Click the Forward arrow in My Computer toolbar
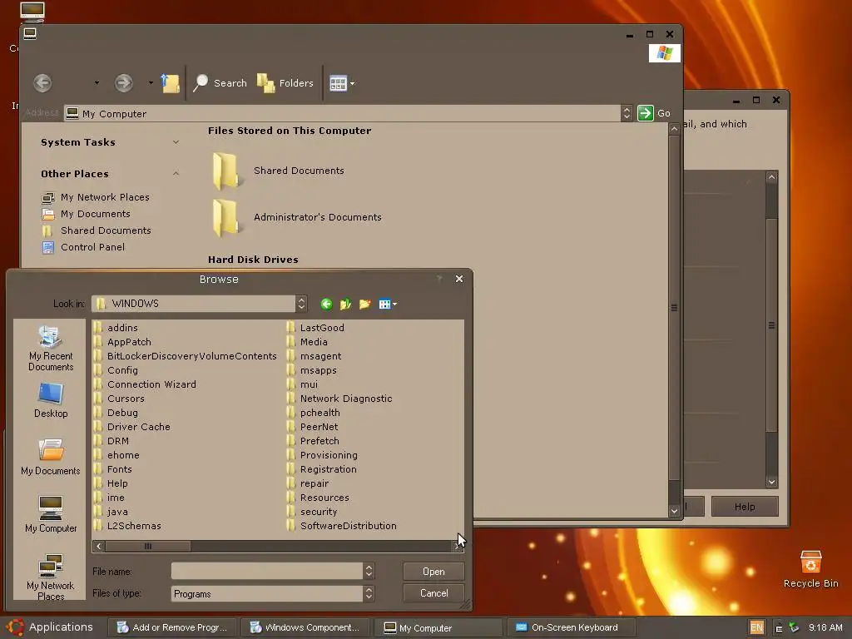This screenshot has height=639, width=852. tap(124, 83)
